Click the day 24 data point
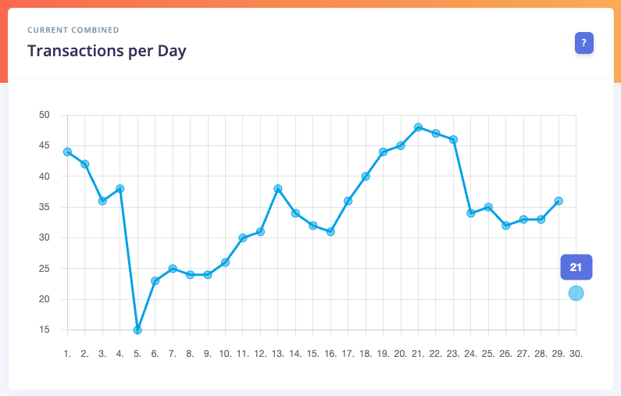This screenshot has width=621, height=396. (471, 213)
